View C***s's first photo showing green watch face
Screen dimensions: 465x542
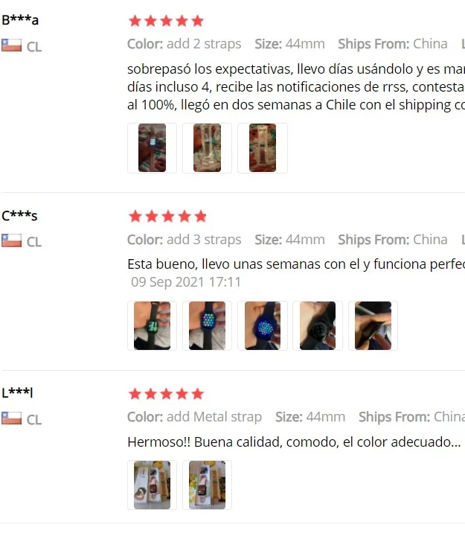coord(152,325)
